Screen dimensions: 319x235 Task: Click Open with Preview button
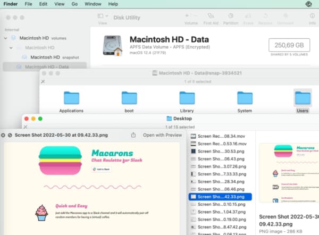point(162,135)
